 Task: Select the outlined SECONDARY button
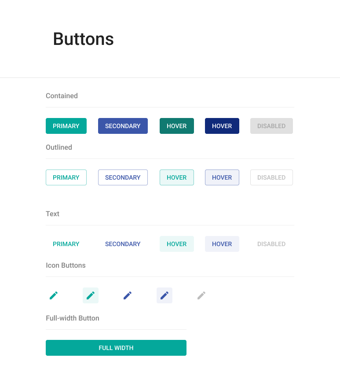pyautogui.click(x=123, y=177)
